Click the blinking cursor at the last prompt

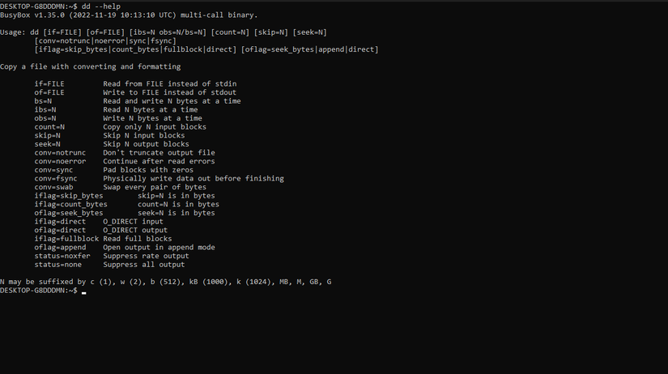point(83,291)
